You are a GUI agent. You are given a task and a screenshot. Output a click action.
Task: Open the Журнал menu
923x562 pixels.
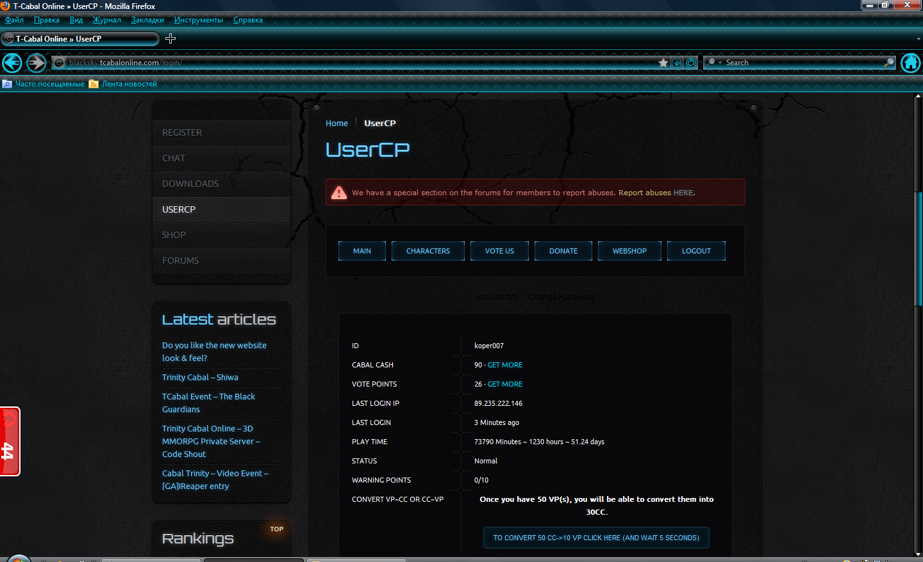pyautogui.click(x=107, y=20)
